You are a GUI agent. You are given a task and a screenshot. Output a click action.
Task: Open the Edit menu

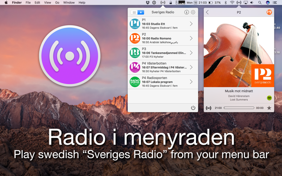point(37,2)
